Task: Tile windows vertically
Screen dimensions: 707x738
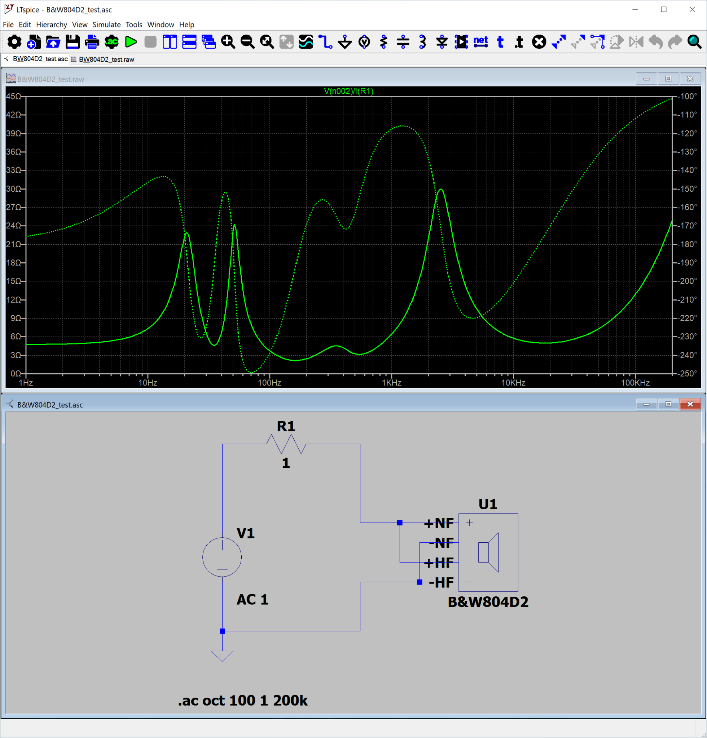Action: (x=170, y=42)
